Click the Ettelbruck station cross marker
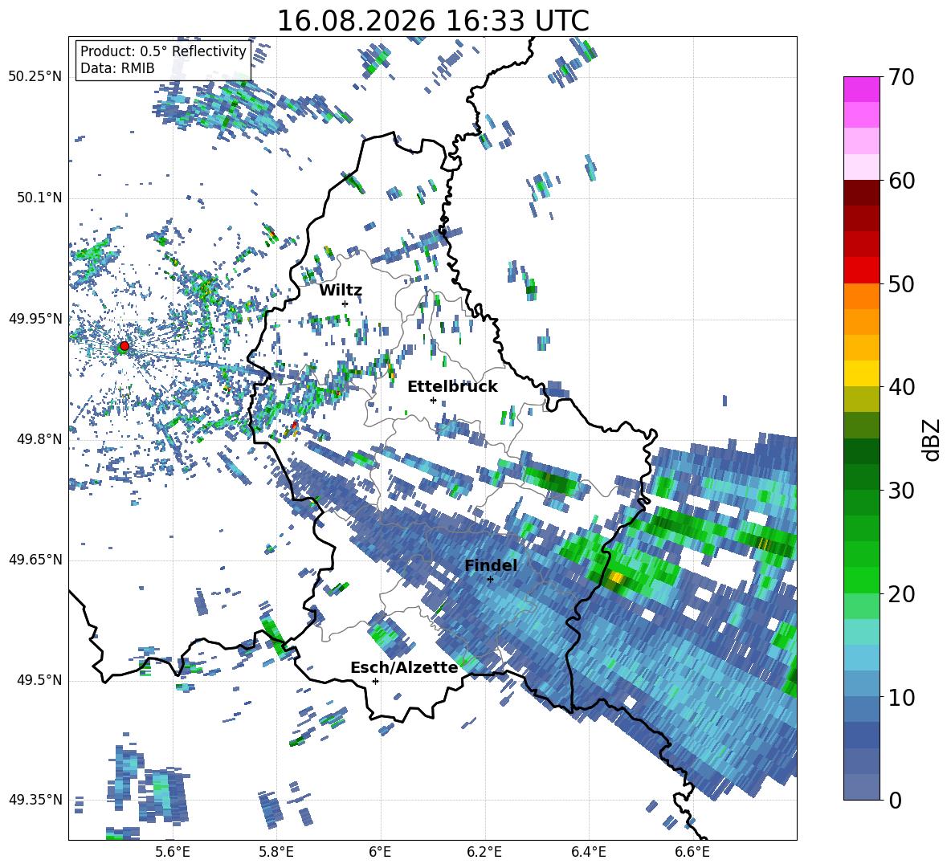The image size is (951, 868). coord(433,400)
